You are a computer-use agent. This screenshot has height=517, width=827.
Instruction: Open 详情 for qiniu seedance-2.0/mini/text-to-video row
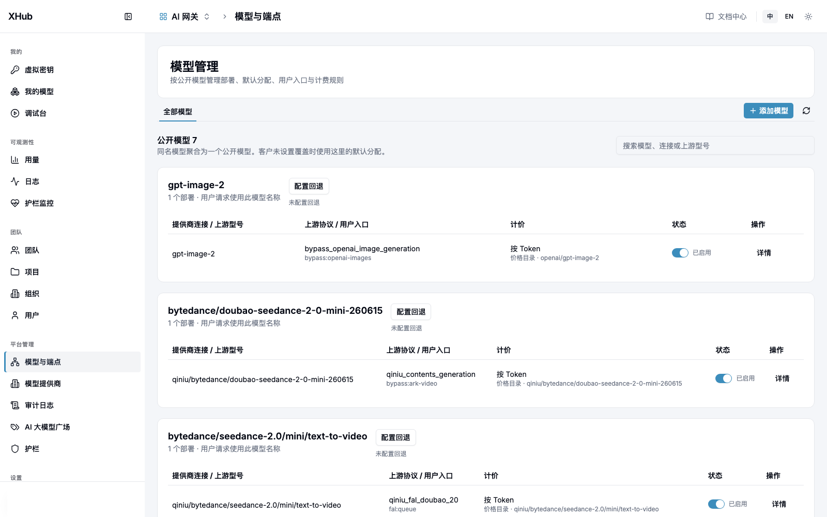click(779, 504)
